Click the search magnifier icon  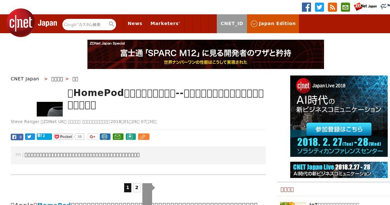(x=111, y=24)
